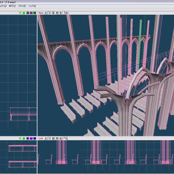The height and width of the screenshot is (174, 174).
Task: Toggle face display button in Pers viewport header
Action: click(x=54, y=13)
